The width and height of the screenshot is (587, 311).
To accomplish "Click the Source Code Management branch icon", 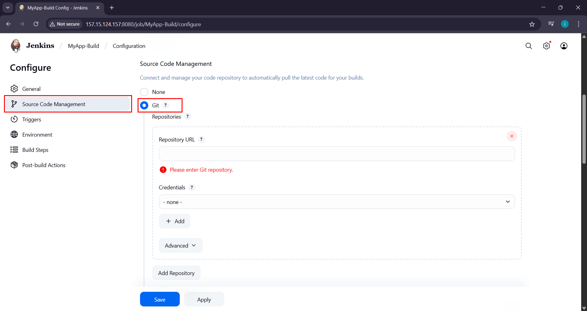I will (x=14, y=104).
